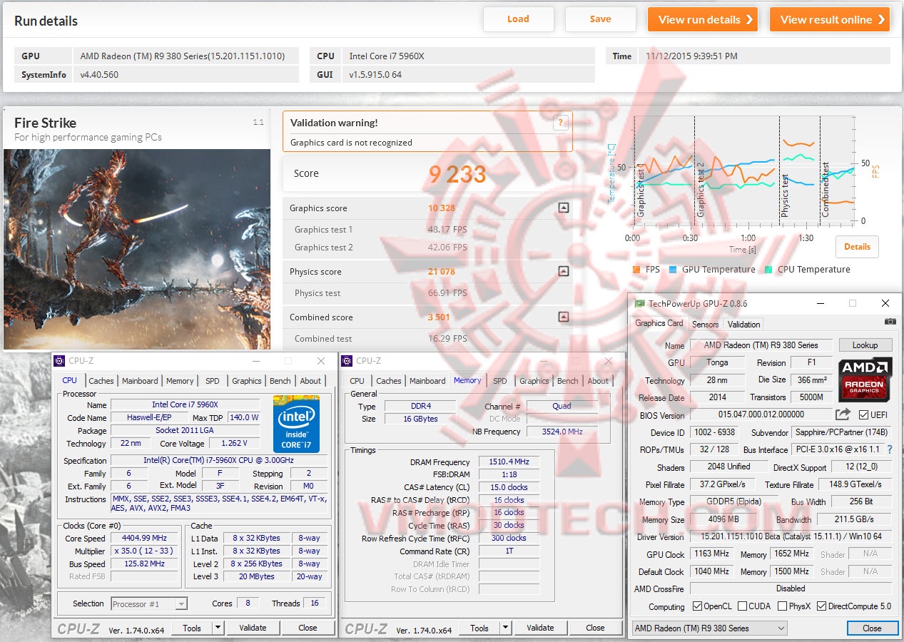Open the chart Details button
This screenshot has width=904, height=642.
point(857,247)
